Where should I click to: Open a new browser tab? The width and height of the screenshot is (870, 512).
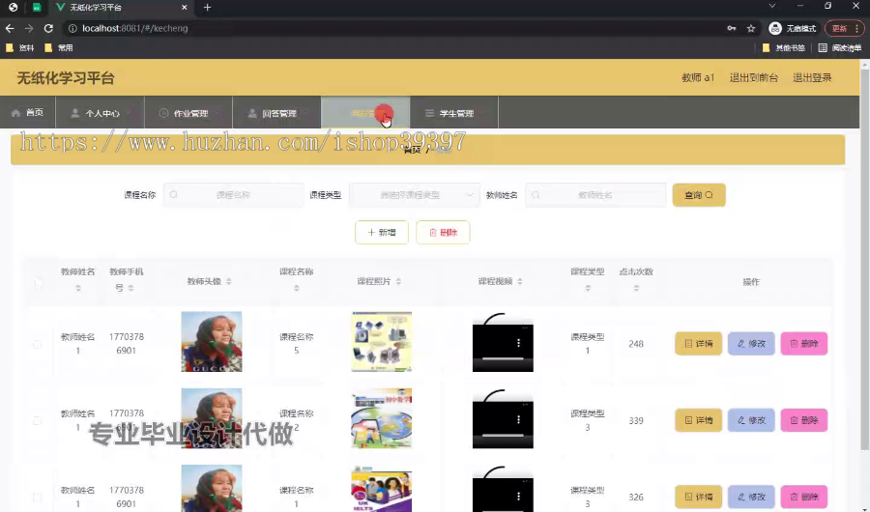click(207, 7)
